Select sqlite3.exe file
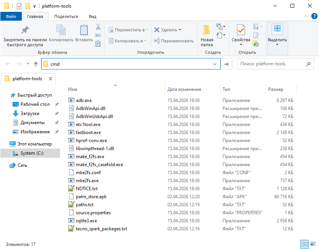Image resolution: width=319 pixels, height=249 pixels. tap(86, 221)
